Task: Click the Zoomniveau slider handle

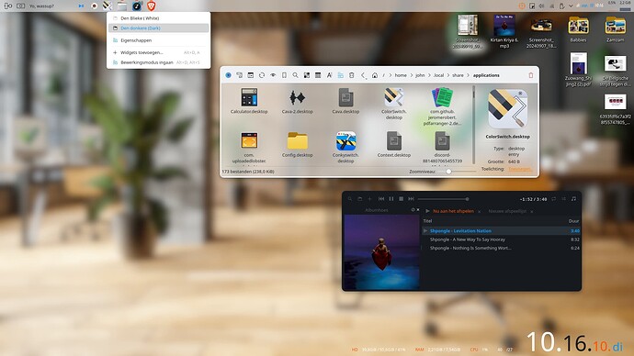Action: 448,172
